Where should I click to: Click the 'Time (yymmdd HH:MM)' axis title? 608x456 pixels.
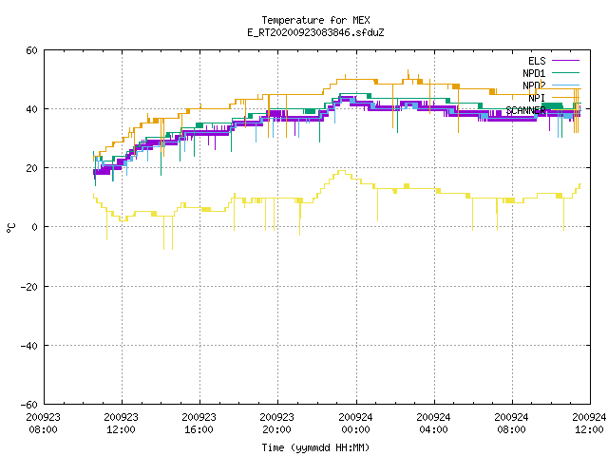(x=315, y=447)
